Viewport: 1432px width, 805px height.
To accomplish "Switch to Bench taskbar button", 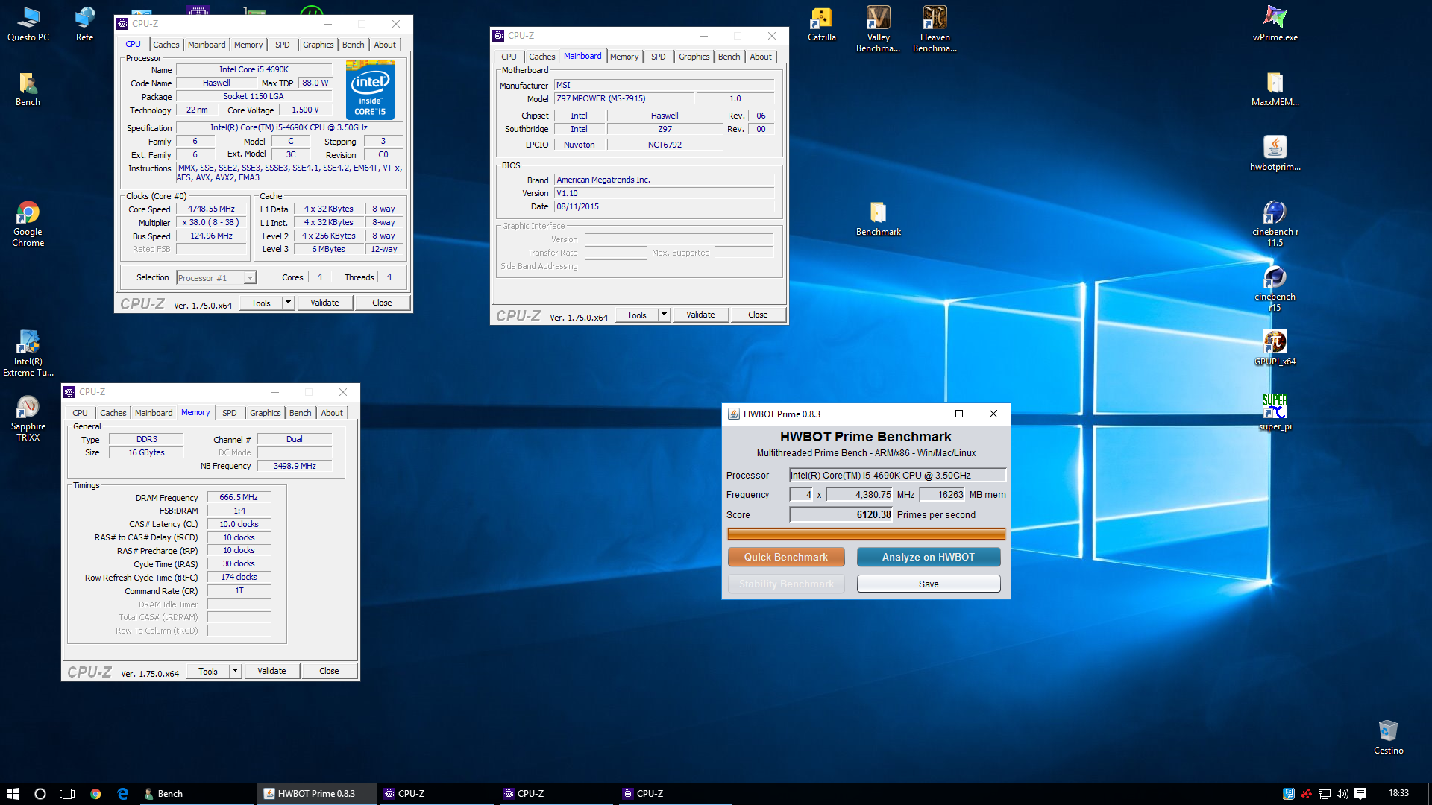I will [x=196, y=794].
